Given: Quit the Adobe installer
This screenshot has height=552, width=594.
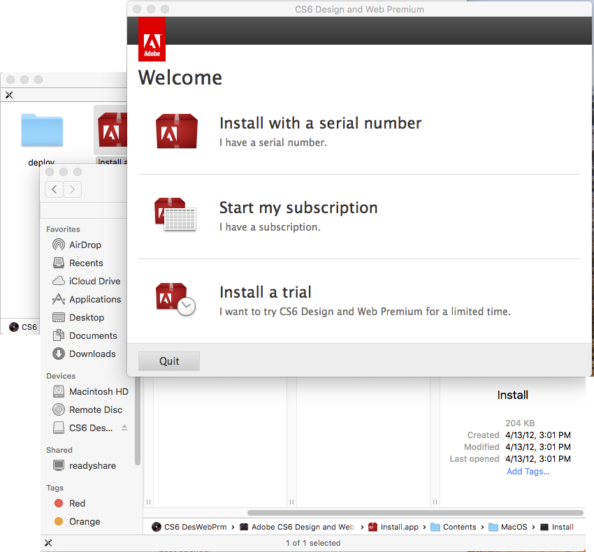Looking at the screenshot, I should pyautogui.click(x=169, y=361).
